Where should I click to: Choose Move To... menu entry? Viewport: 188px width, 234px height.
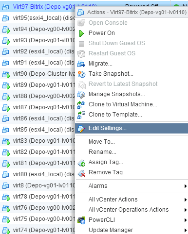[x=132, y=142]
